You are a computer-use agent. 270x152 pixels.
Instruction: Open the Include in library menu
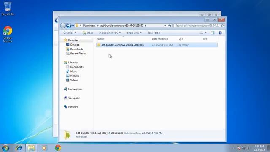pos(110,33)
